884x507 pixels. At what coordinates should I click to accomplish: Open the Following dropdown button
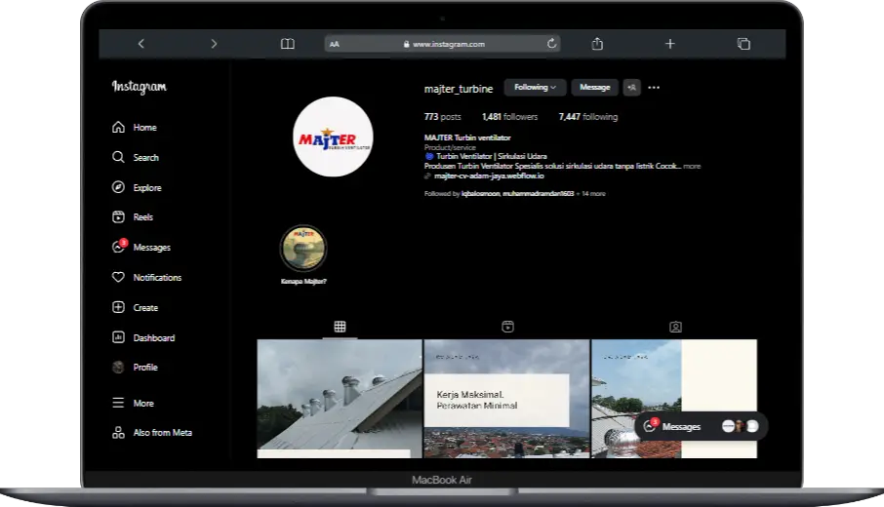(x=535, y=88)
